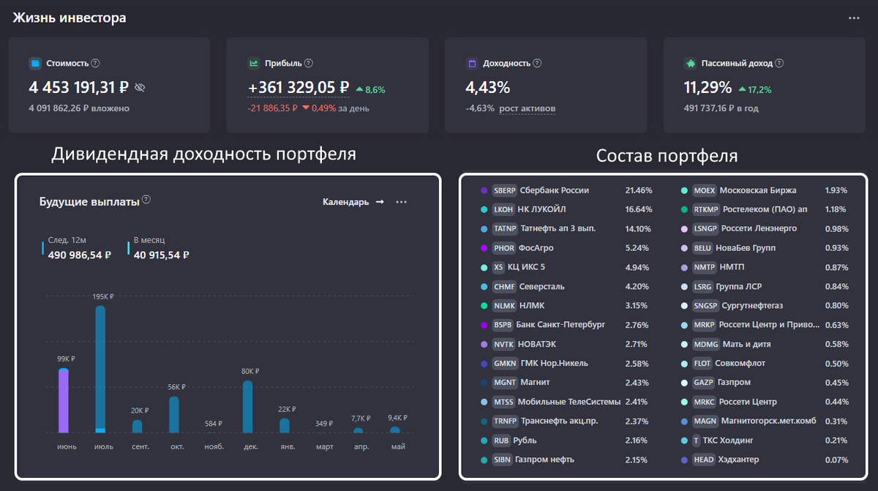
Task: Select the окт. bar in payouts chart
Action: tap(173, 415)
